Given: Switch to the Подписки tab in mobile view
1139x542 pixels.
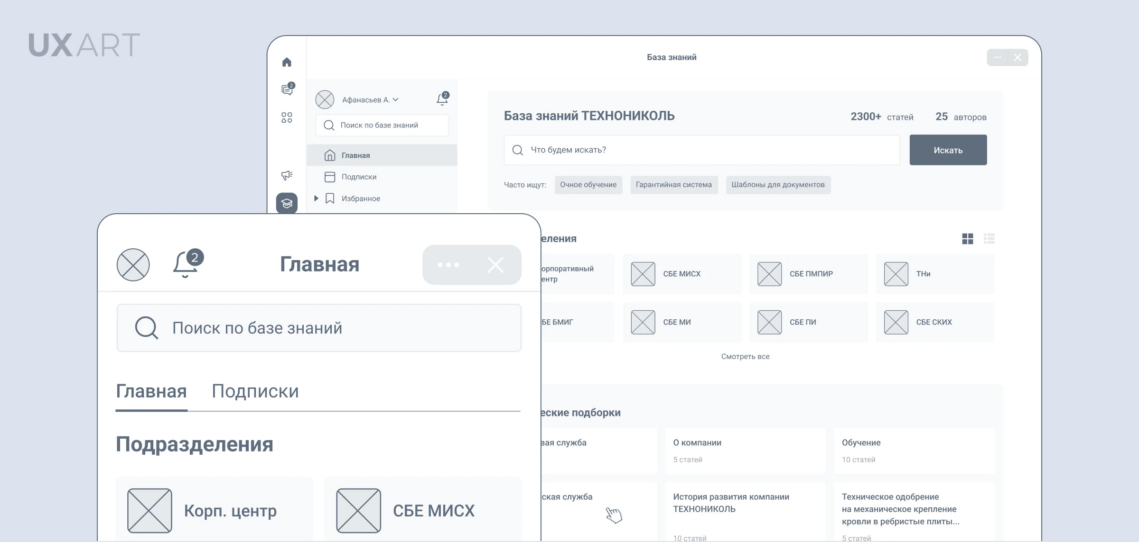Looking at the screenshot, I should tap(255, 391).
